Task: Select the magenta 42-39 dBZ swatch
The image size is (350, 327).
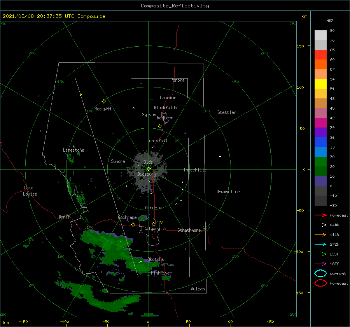Action: coord(320,123)
